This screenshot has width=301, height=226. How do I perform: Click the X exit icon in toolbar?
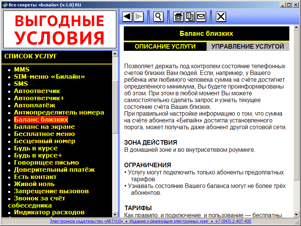221,17
